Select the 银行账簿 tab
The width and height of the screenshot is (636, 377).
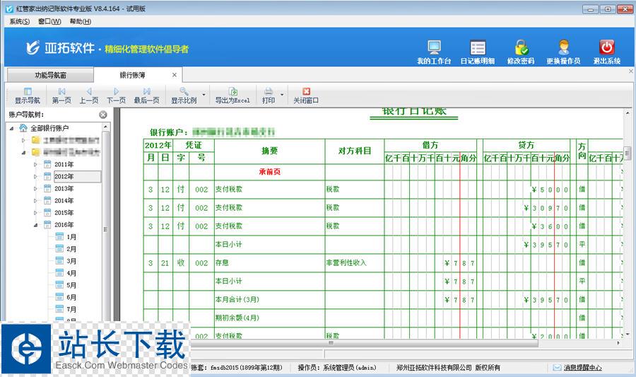[132, 75]
